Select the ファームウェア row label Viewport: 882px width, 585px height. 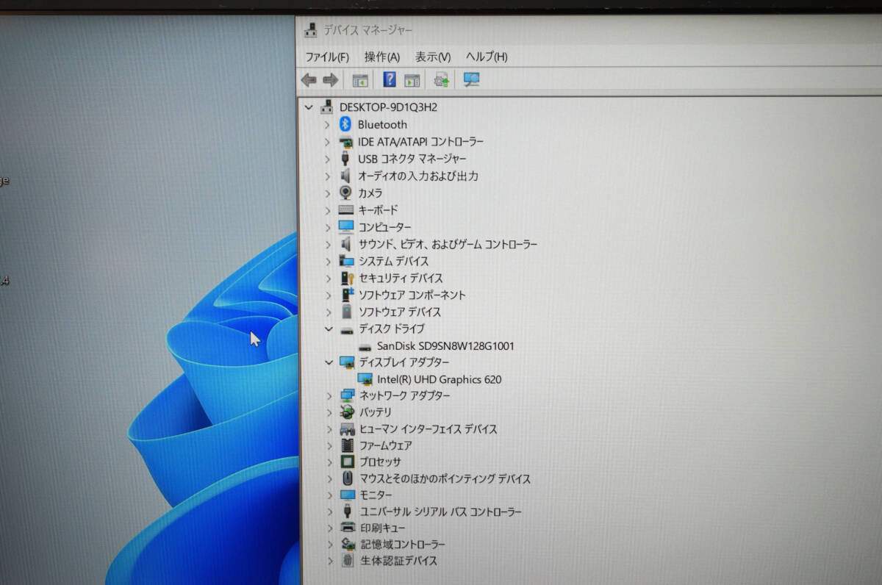386,445
